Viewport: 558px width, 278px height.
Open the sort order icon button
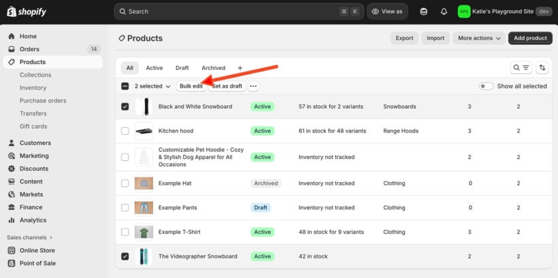(542, 68)
